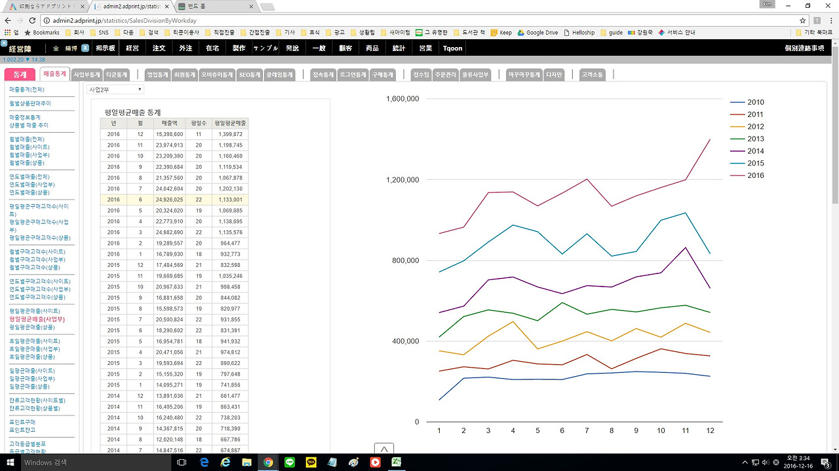This screenshot has width=839, height=471.
Task: Open Excel icon in taskbar
Action: [x=397, y=462]
